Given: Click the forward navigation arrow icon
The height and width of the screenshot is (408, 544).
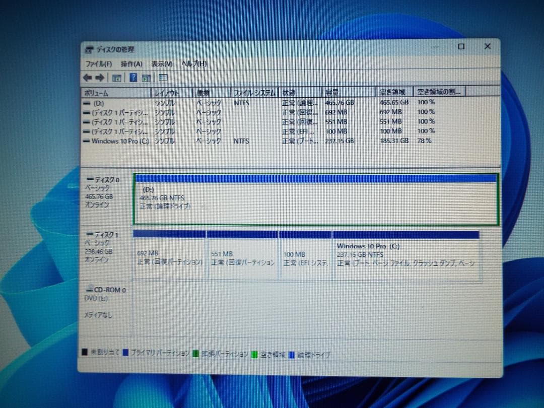Looking at the screenshot, I should click(x=99, y=77).
